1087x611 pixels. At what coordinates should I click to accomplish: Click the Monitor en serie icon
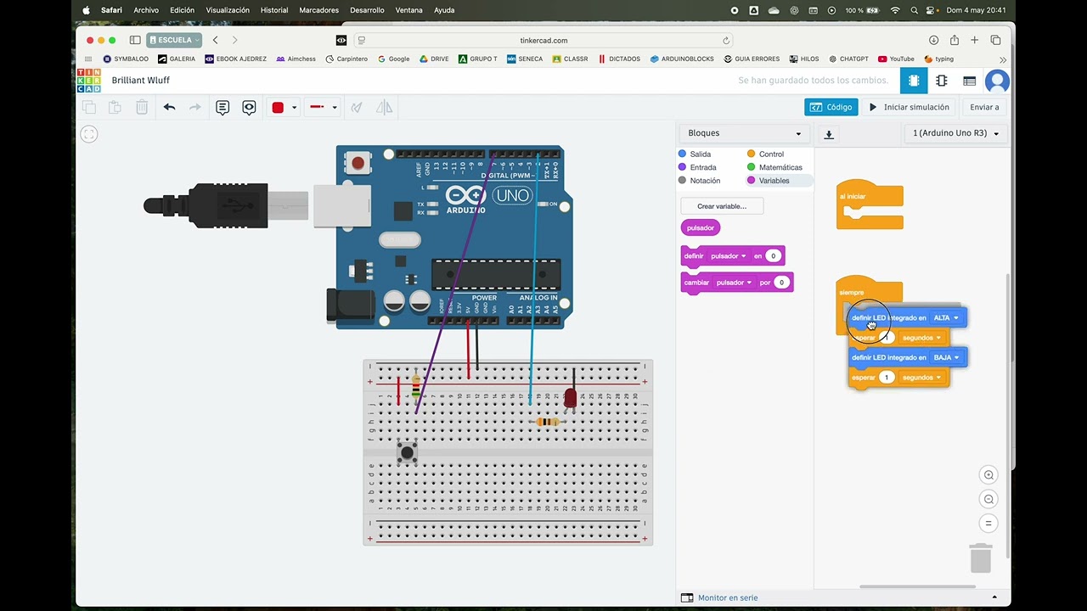tap(687, 597)
